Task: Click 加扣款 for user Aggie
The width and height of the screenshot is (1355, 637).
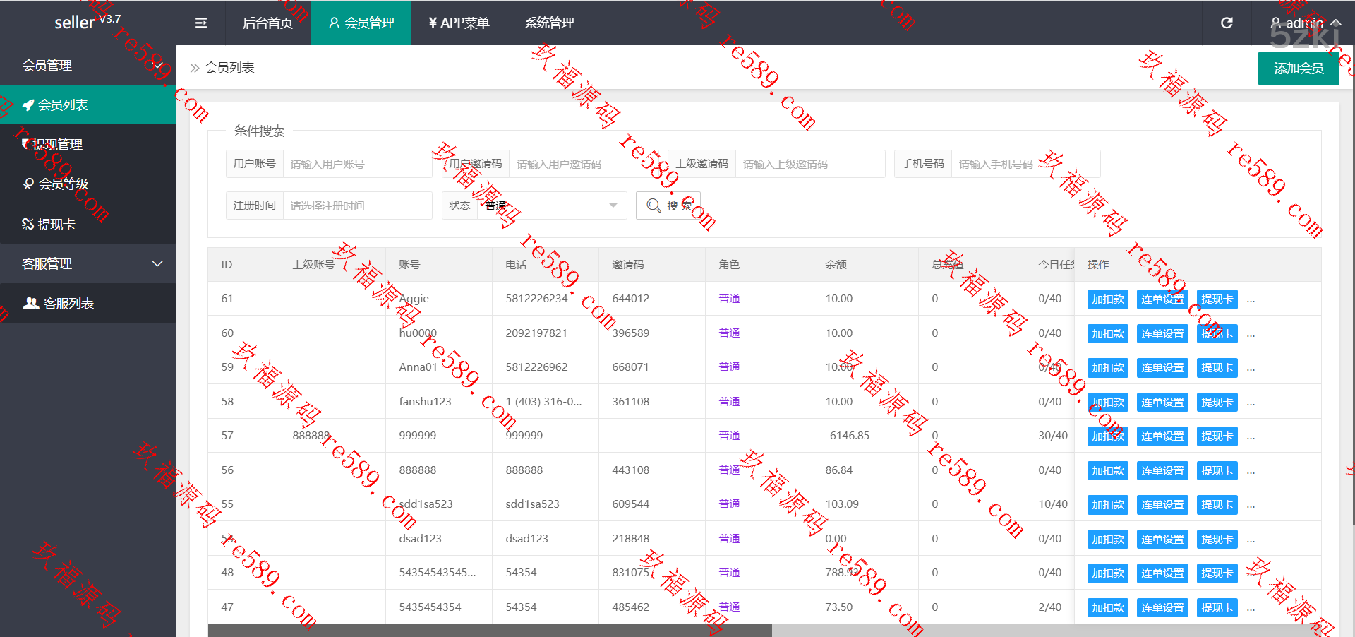Action: [1107, 299]
